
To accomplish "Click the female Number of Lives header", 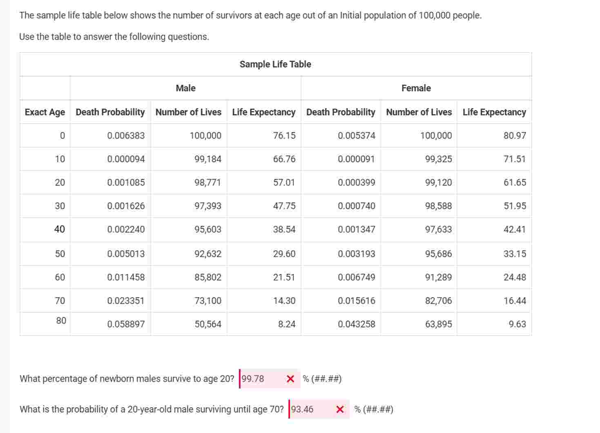I will [x=419, y=112].
